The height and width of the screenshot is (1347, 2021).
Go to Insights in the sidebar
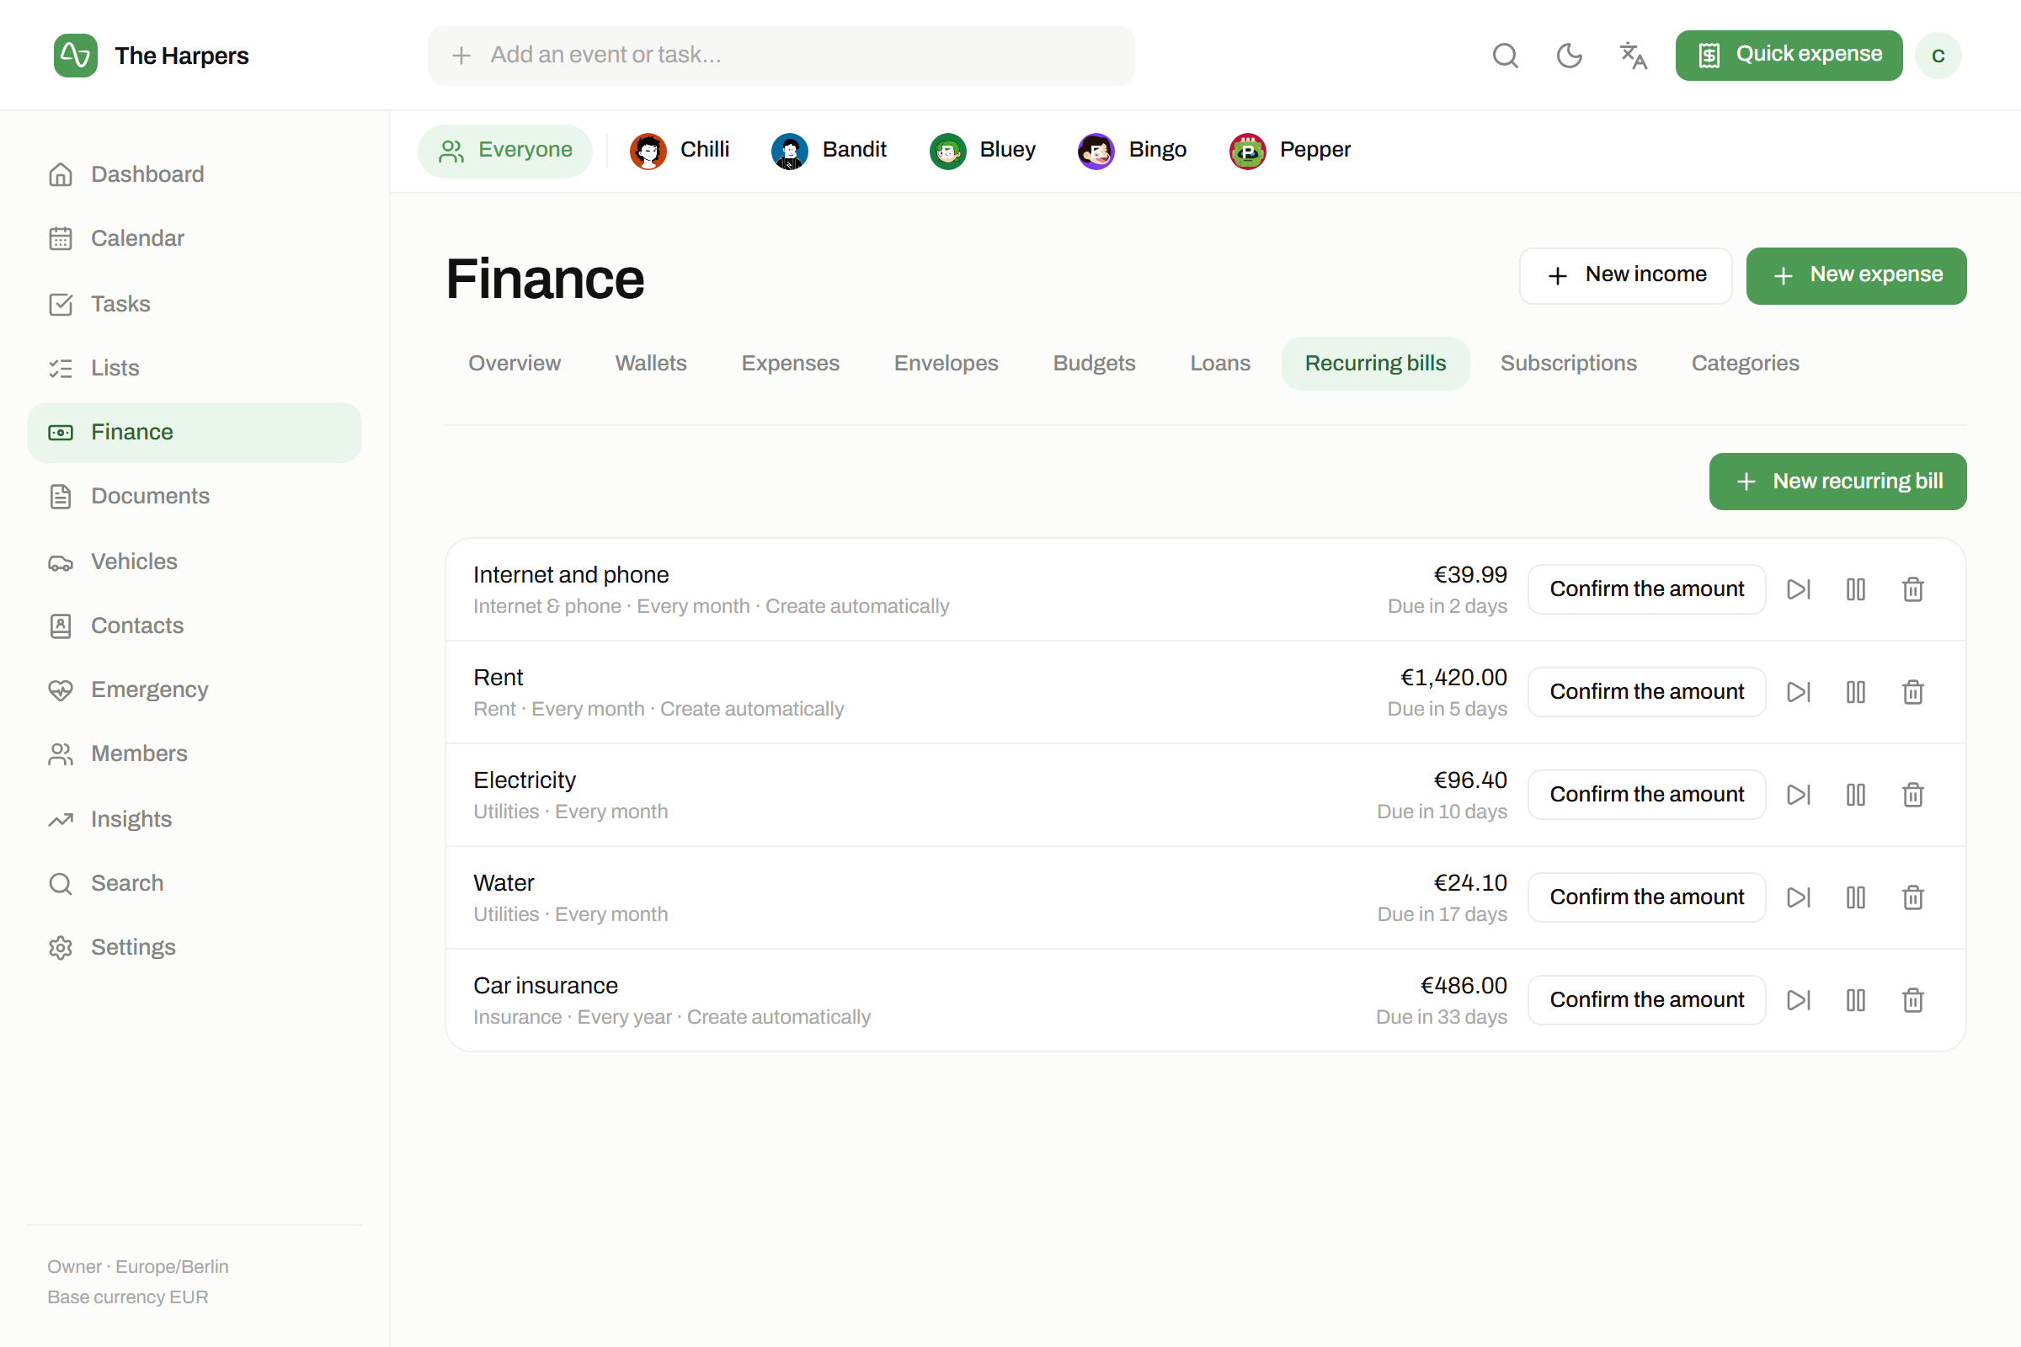[x=195, y=819]
